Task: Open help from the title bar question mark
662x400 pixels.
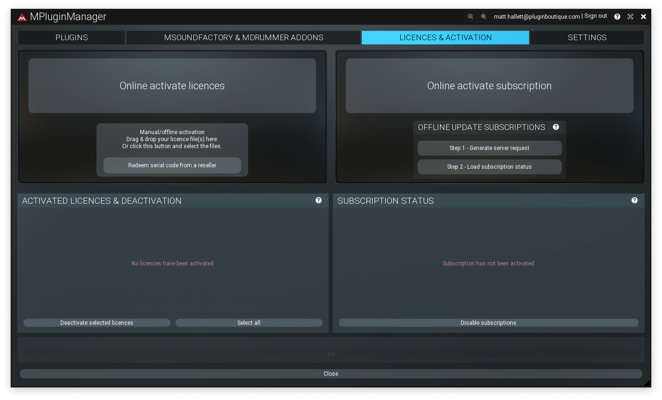Action: [x=617, y=16]
